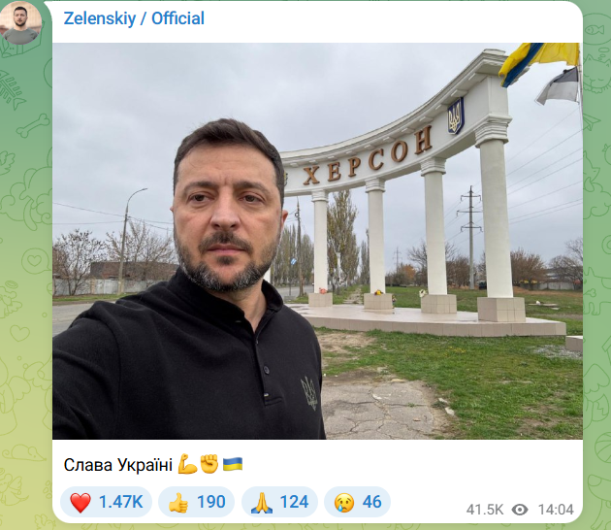Viewport: 611px width, 530px height.
Task: Click the 14:04 message timestamp
Action: tap(556, 510)
